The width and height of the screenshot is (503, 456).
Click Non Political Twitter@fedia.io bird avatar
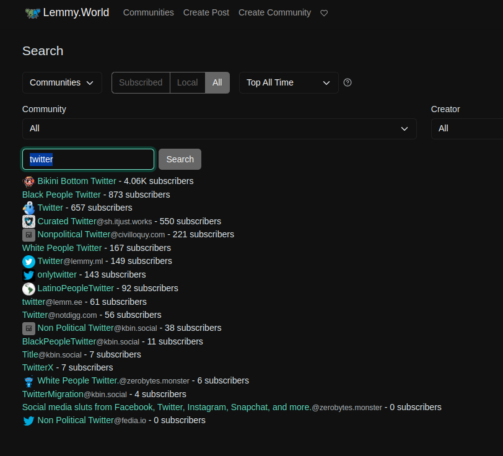[28, 421]
